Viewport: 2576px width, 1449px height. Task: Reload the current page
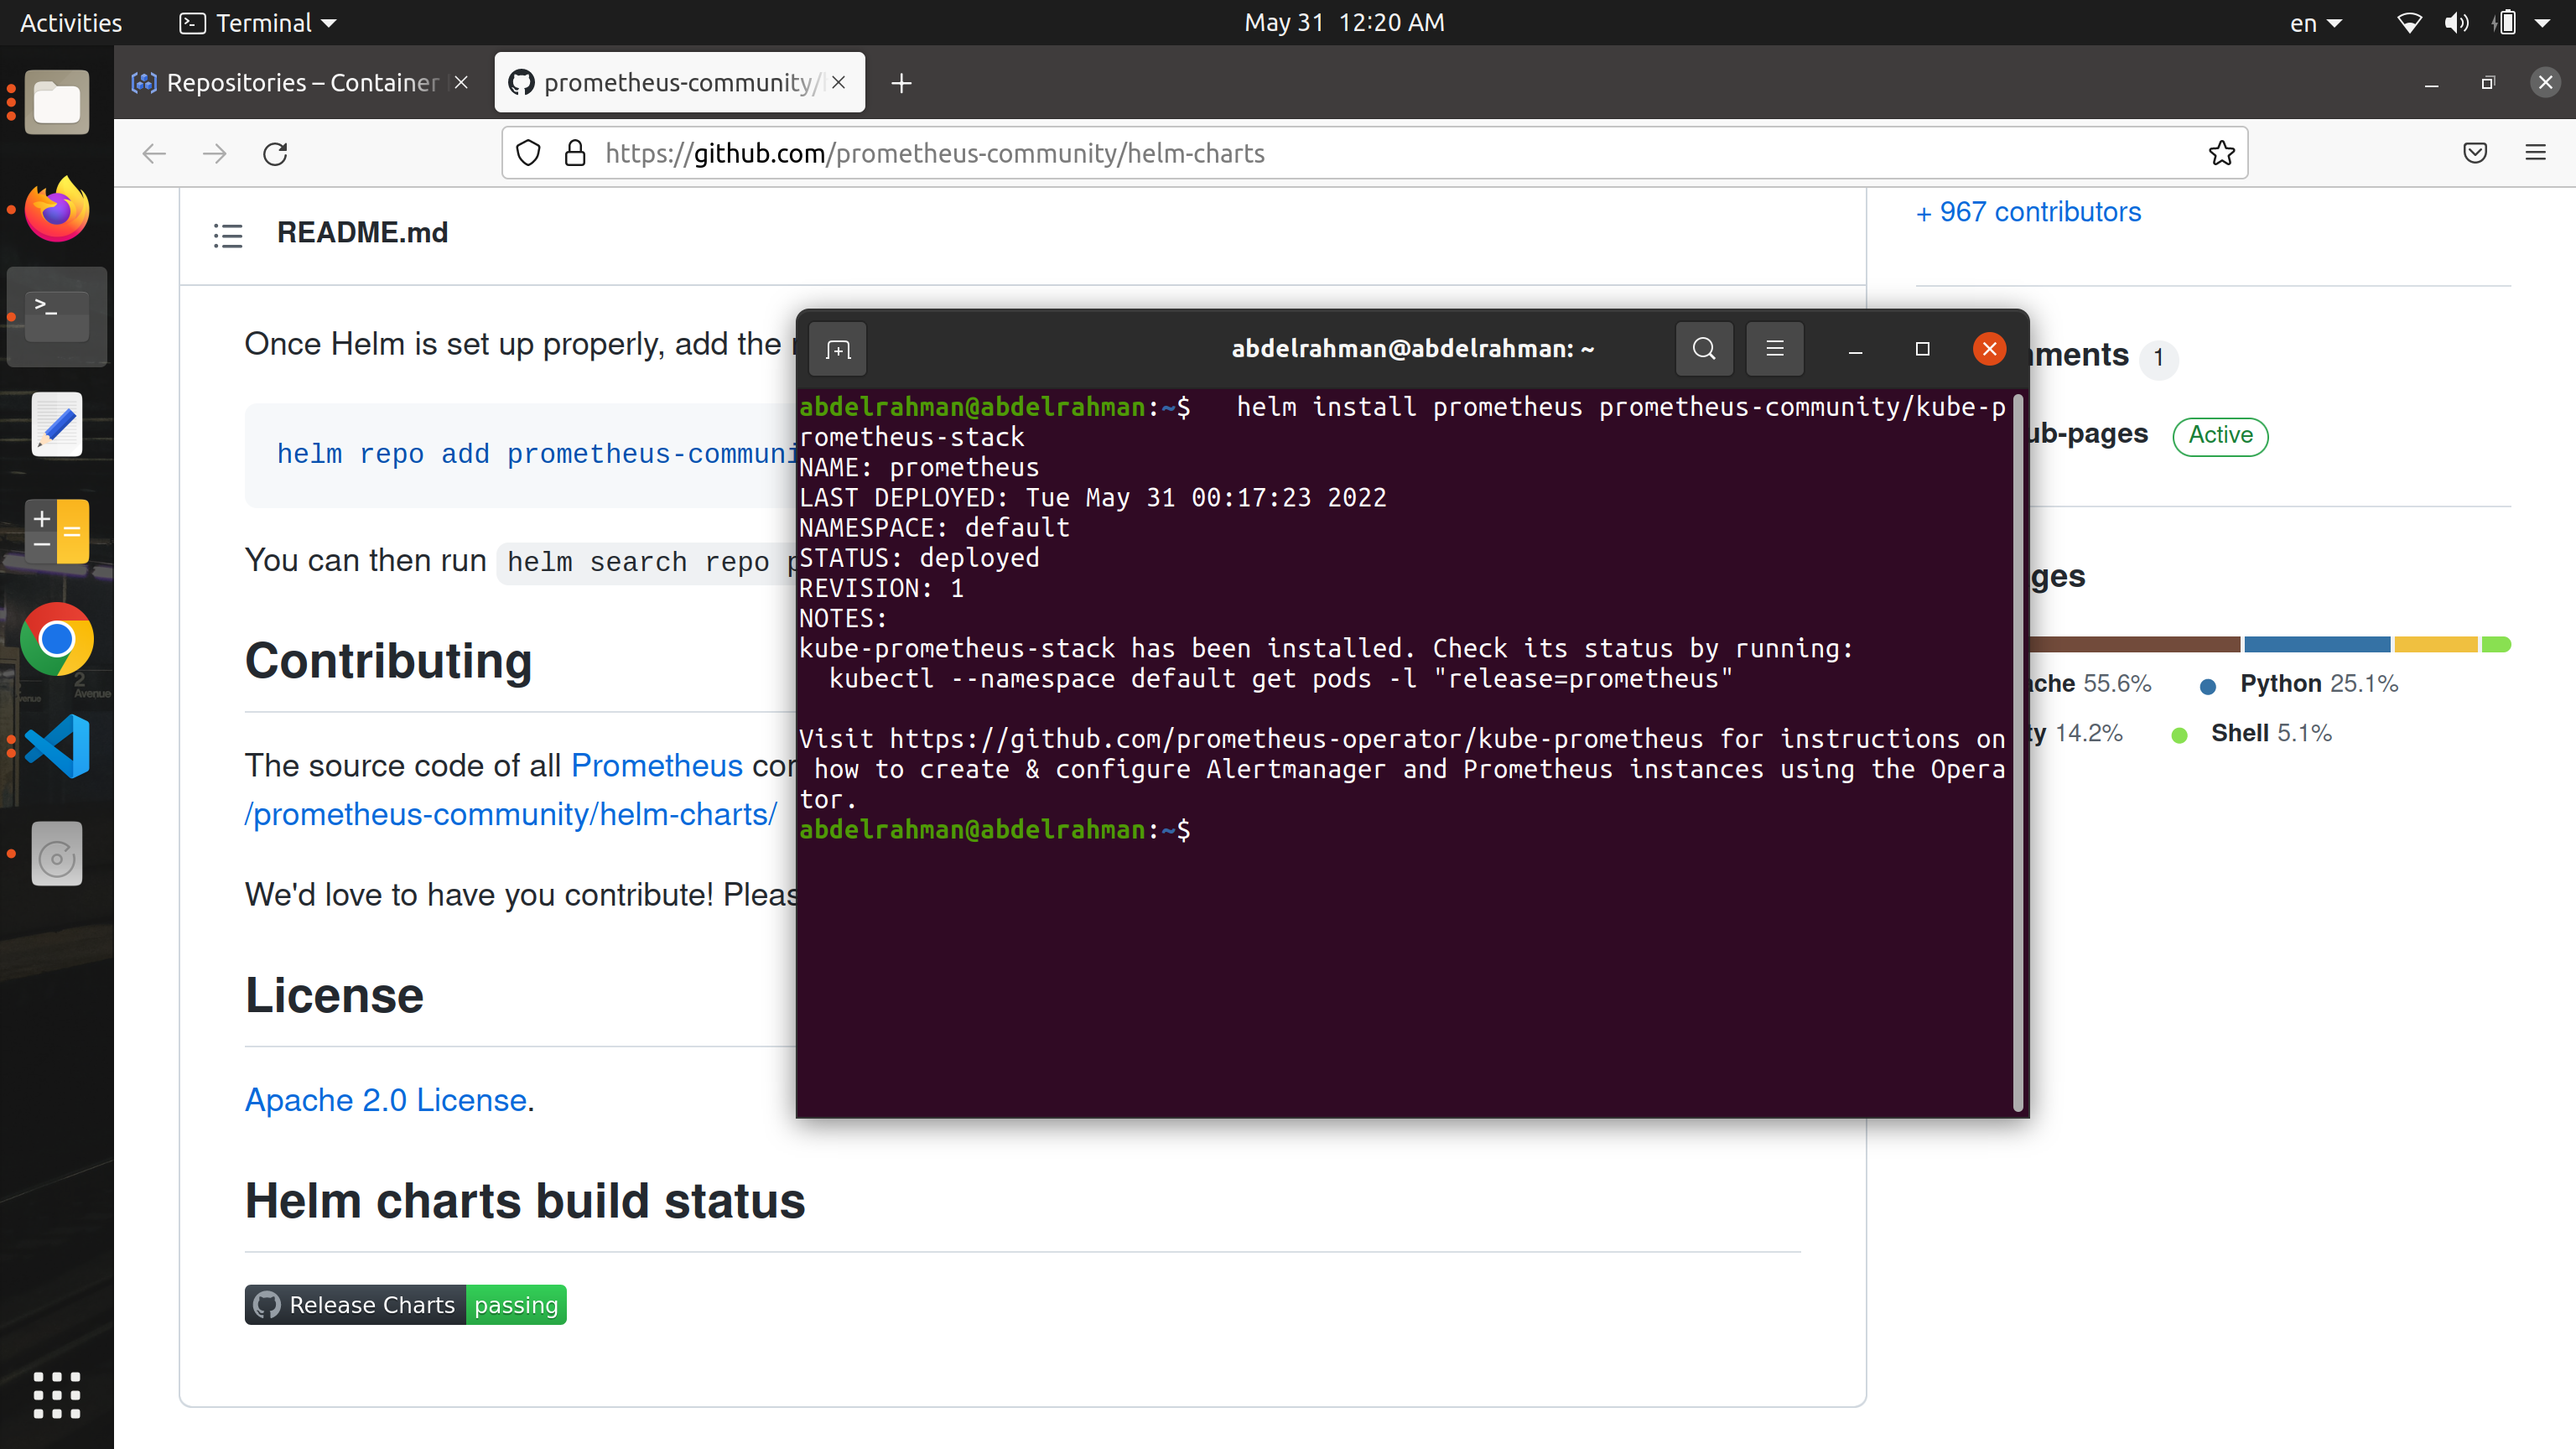click(x=276, y=153)
